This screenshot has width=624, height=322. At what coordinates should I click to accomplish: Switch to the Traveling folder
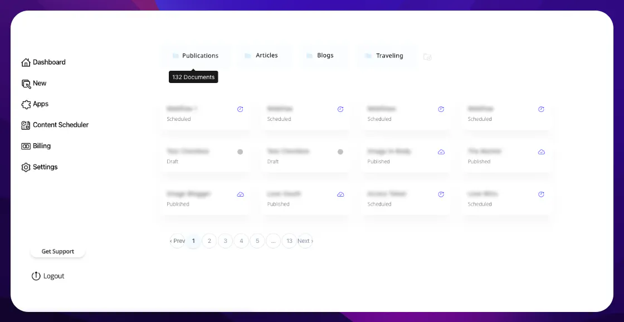click(x=387, y=56)
